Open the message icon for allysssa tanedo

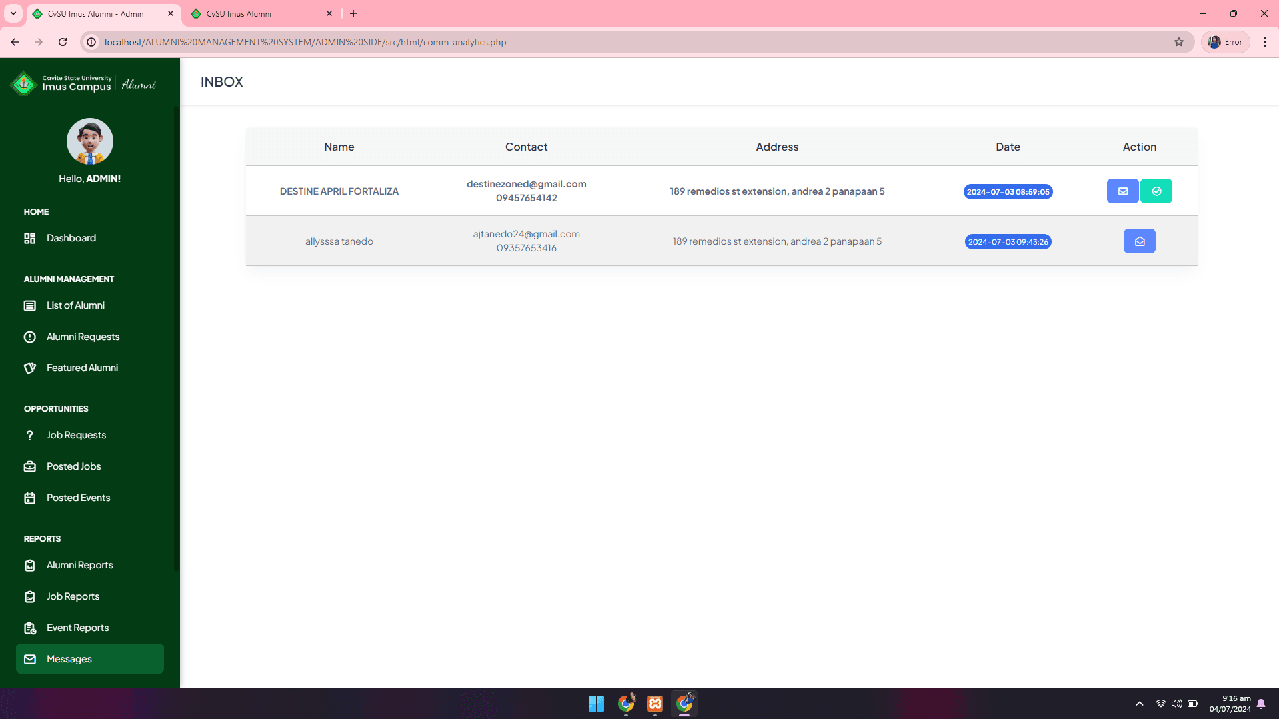pyautogui.click(x=1140, y=241)
